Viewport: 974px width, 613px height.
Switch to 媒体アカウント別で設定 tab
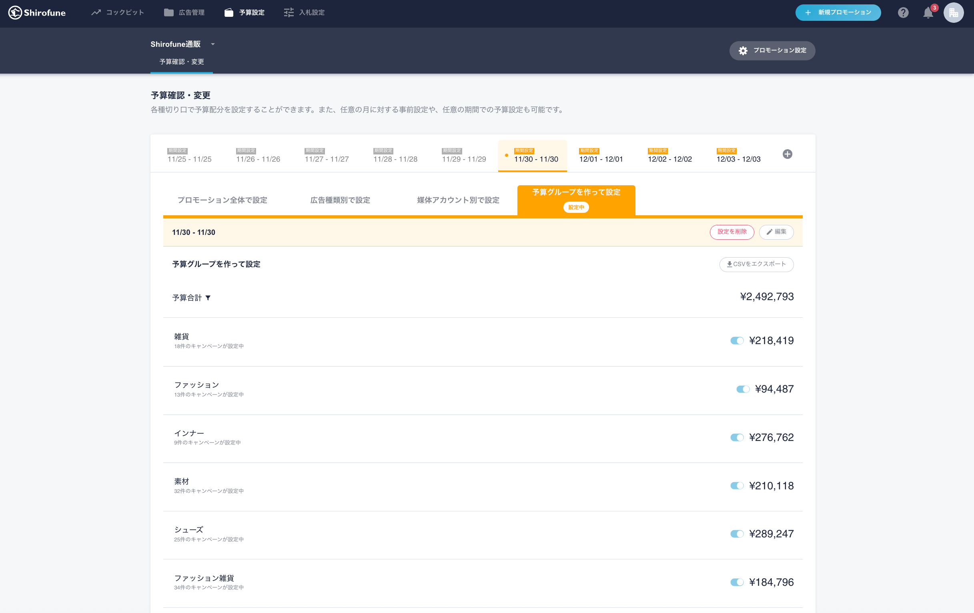tap(458, 200)
